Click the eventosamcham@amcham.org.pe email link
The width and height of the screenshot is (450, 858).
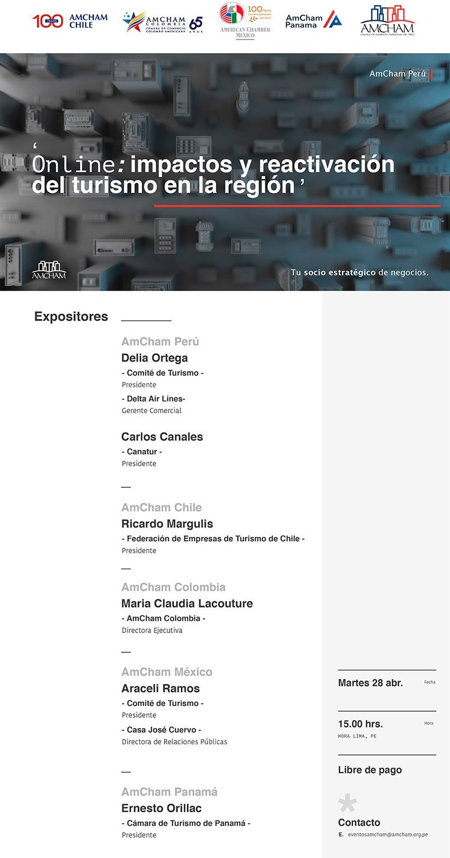pos(387,834)
